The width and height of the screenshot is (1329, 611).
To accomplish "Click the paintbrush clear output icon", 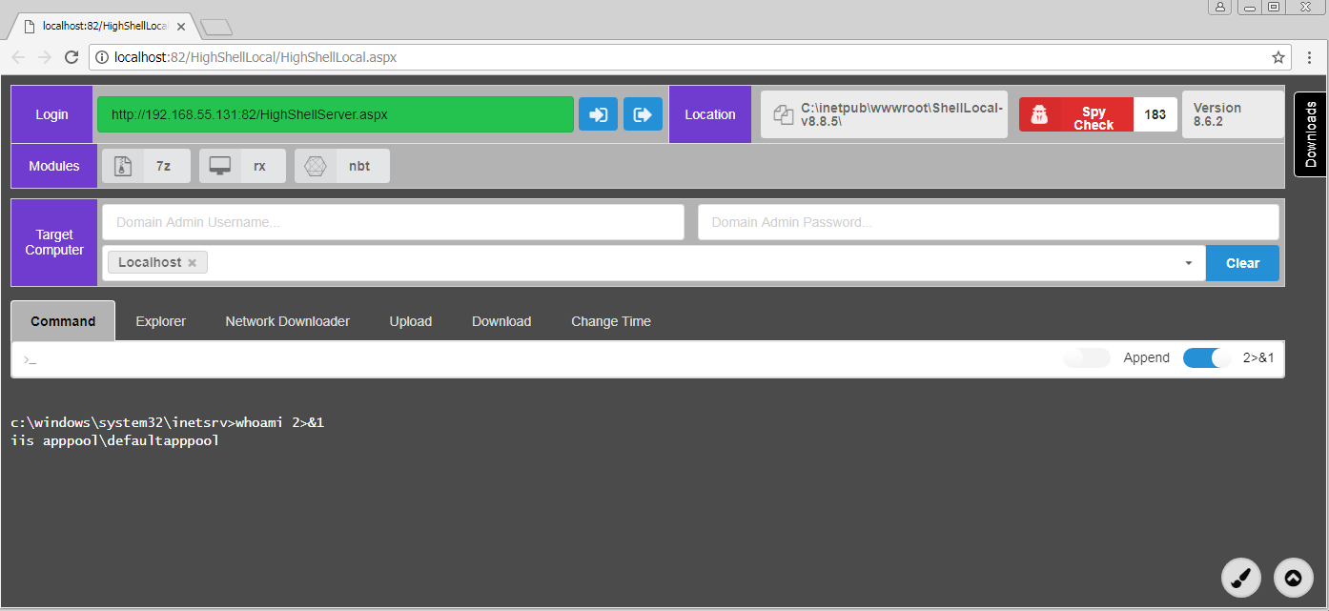I will pyautogui.click(x=1241, y=578).
